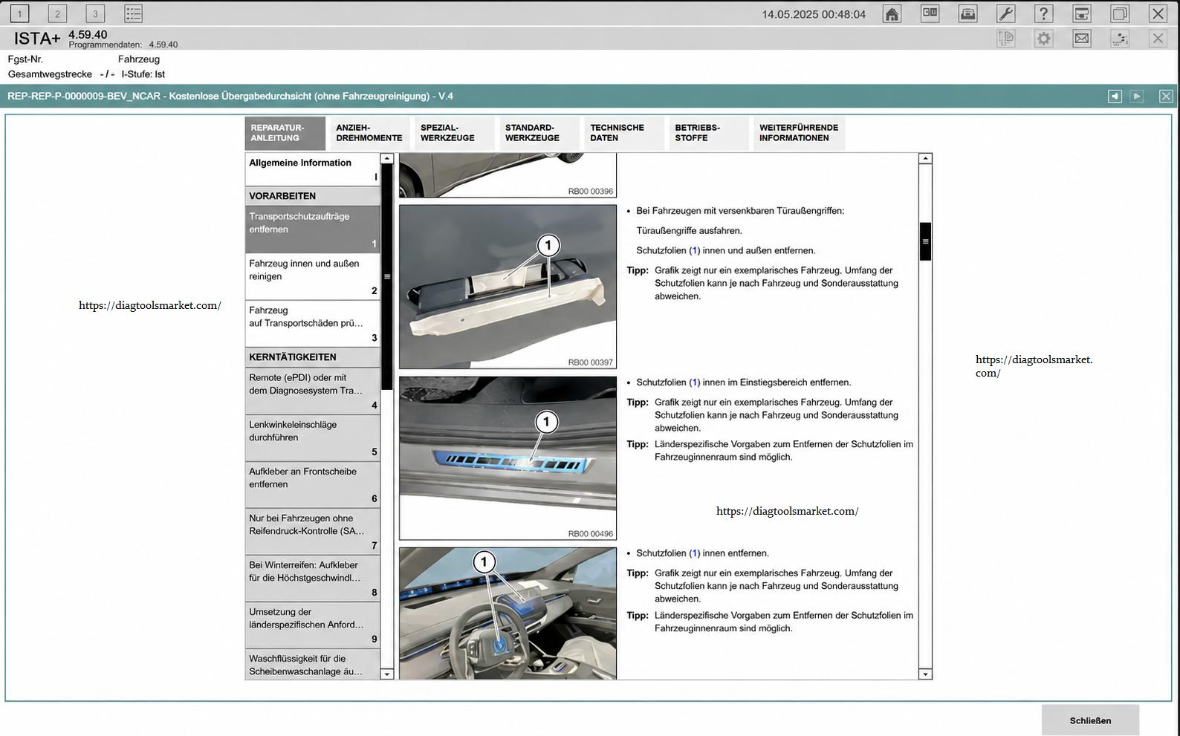The width and height of the screenshot is (1180, 736).
Task: Open session tab 2
Action: pos(57,13)
